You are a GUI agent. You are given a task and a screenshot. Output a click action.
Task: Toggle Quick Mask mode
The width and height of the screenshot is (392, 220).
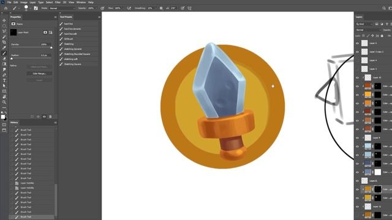click(x=4, y=125)
